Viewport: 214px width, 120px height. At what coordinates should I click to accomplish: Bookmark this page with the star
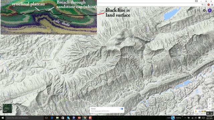[x=205, y=5]
